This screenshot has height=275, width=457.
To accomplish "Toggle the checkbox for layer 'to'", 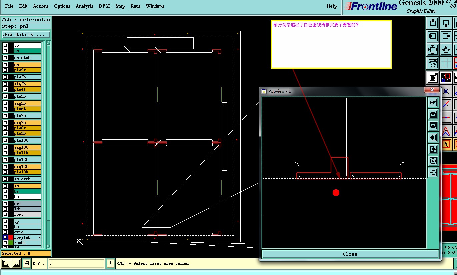I will point(5,45).
